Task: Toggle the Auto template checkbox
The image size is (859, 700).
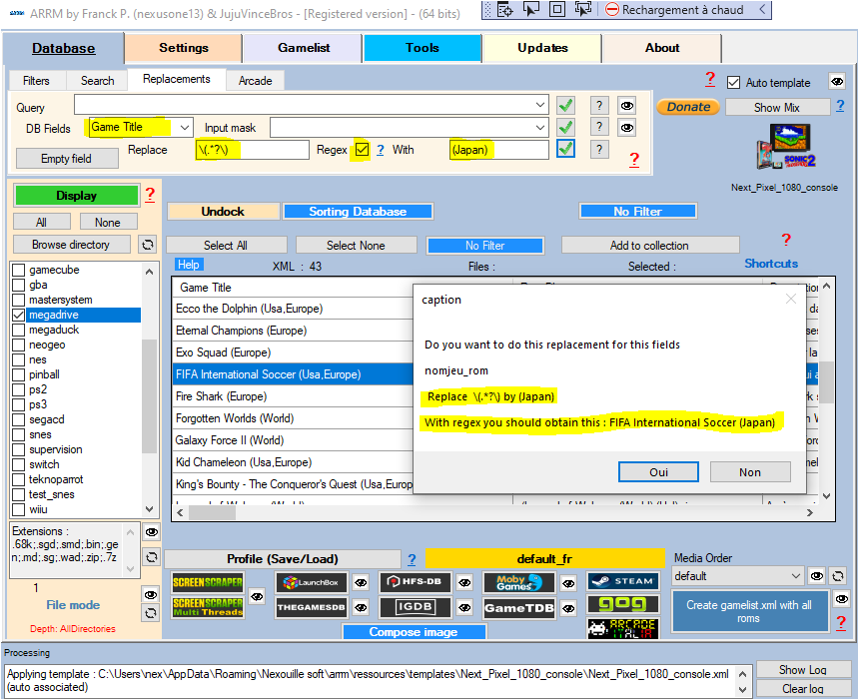Action: pyautogui.click(x=734, y=83)
